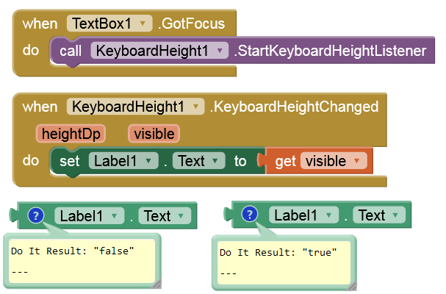Open the KeyboardHeight1 dropdown in the when block
The width and height of the screenshot is (446, 294).
[x=196, y=107]
